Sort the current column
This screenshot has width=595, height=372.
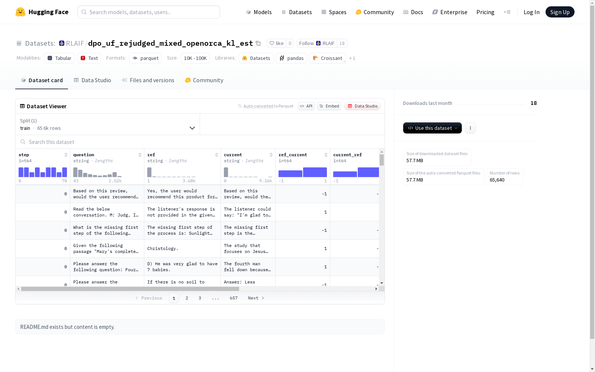point(271,155)
